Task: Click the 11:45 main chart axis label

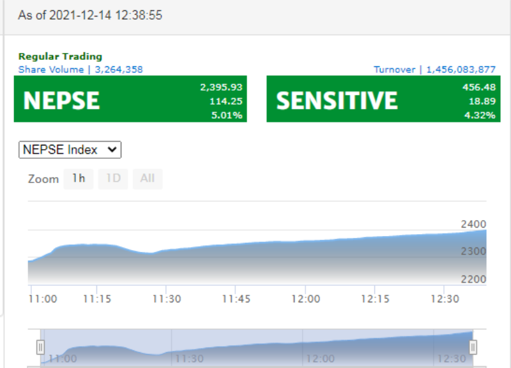Action: (236, 299)
